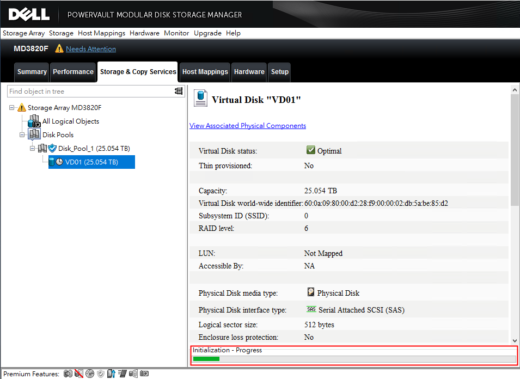Image resolution: width=520 pixels, height=379 pixels.
Task: Open View Associated Physical Components
Action: tap(248, 126)
